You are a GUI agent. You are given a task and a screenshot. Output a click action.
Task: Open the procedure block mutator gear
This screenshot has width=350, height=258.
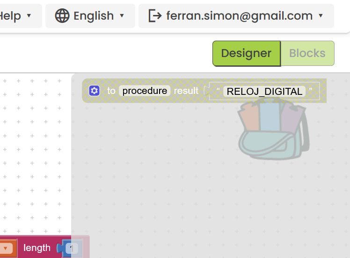95,91
